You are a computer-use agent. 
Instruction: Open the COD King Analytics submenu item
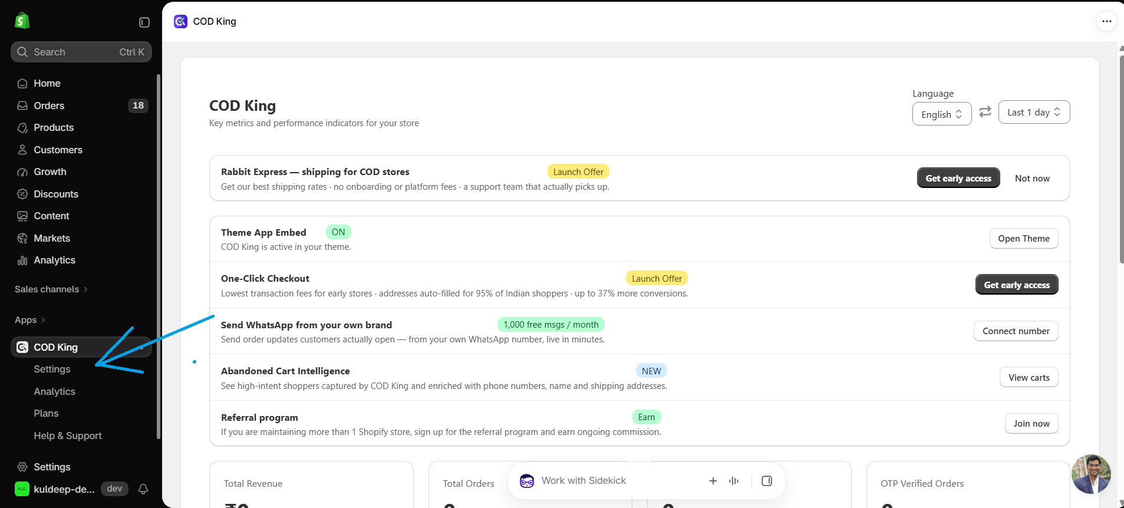pos(55,392)
